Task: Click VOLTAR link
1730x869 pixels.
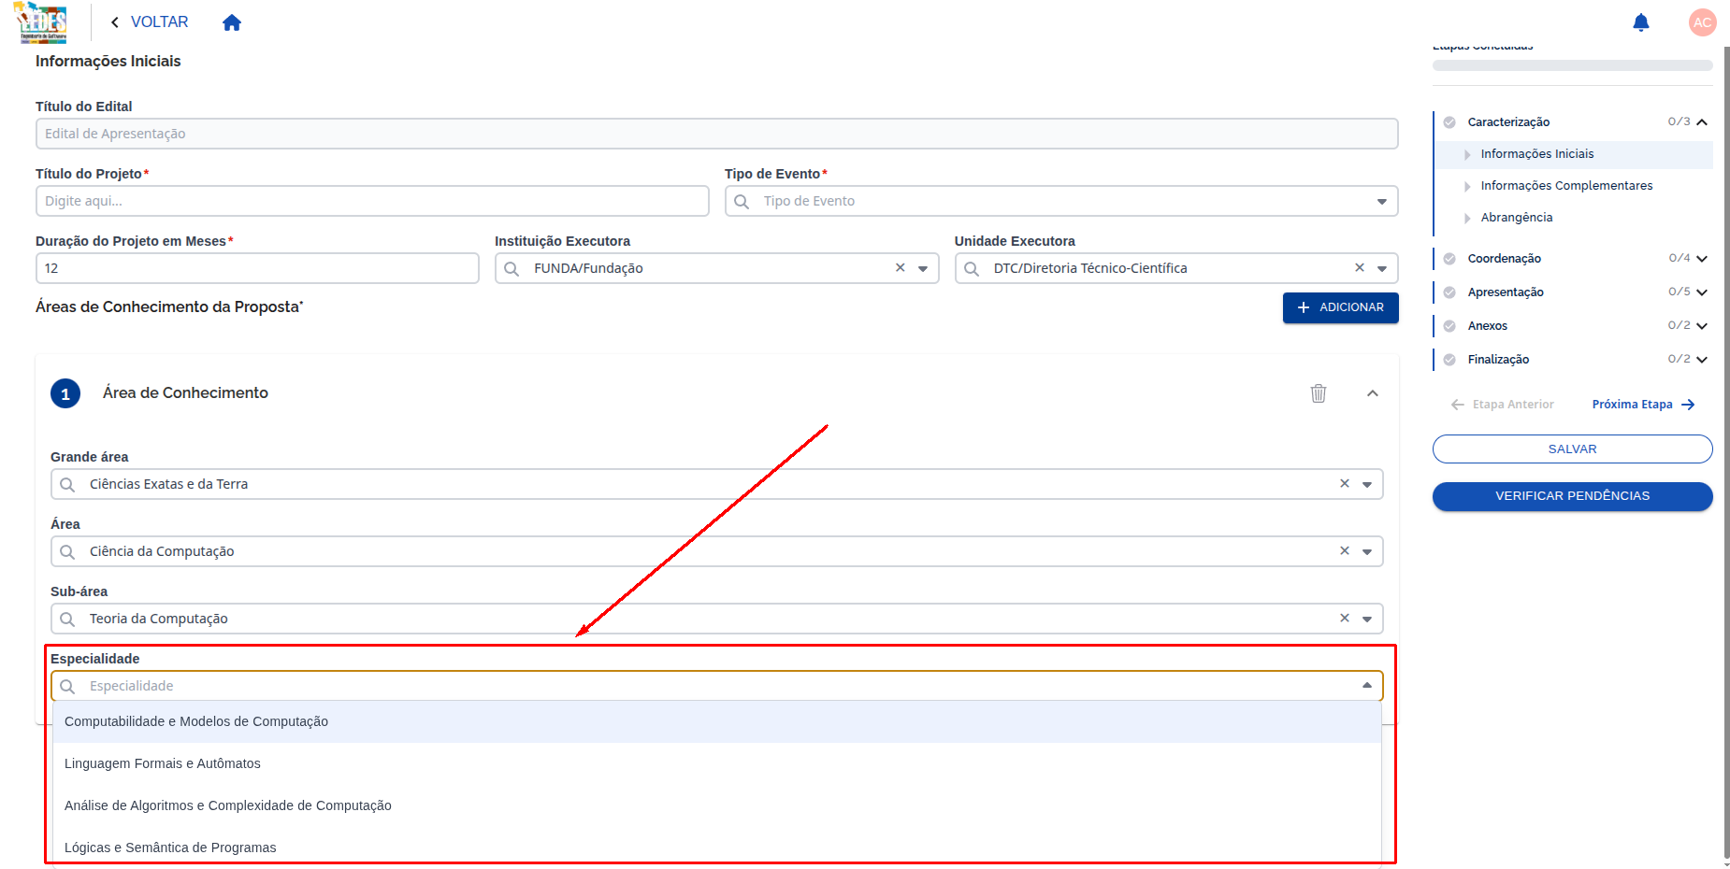Action: click(x=159, y=22)
